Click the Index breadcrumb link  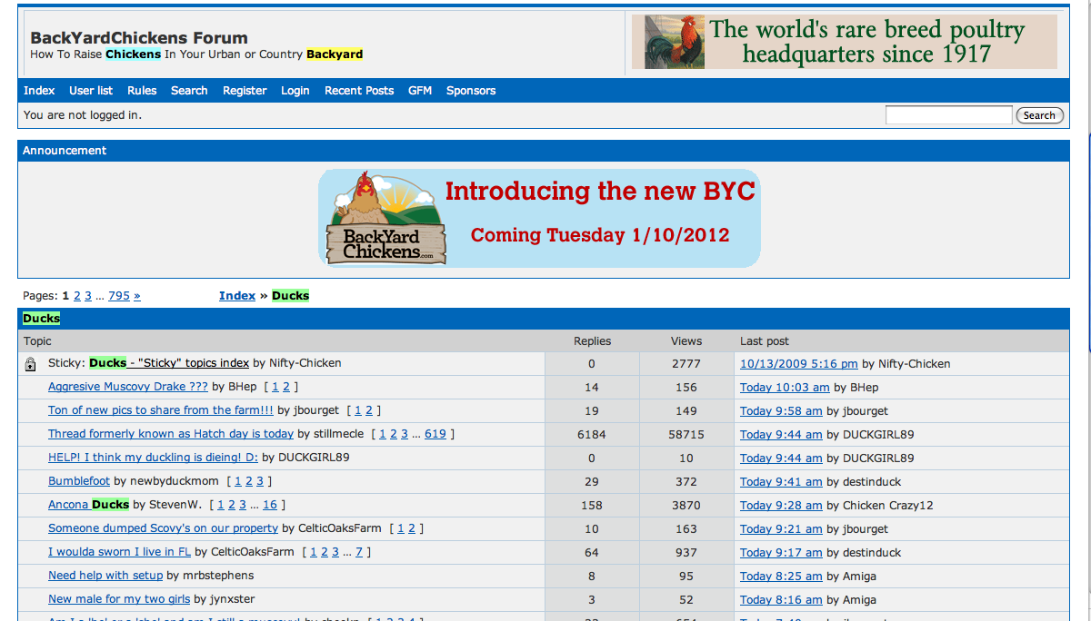pos(237,296)
